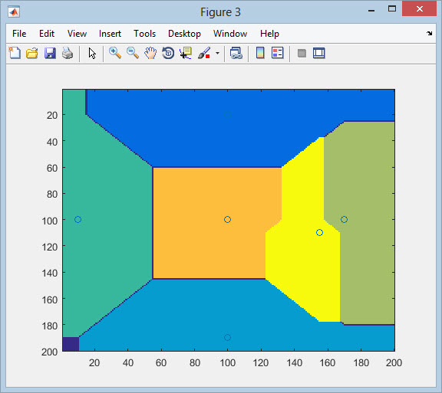Insert a legend from the toolbar

coord(278,53)
